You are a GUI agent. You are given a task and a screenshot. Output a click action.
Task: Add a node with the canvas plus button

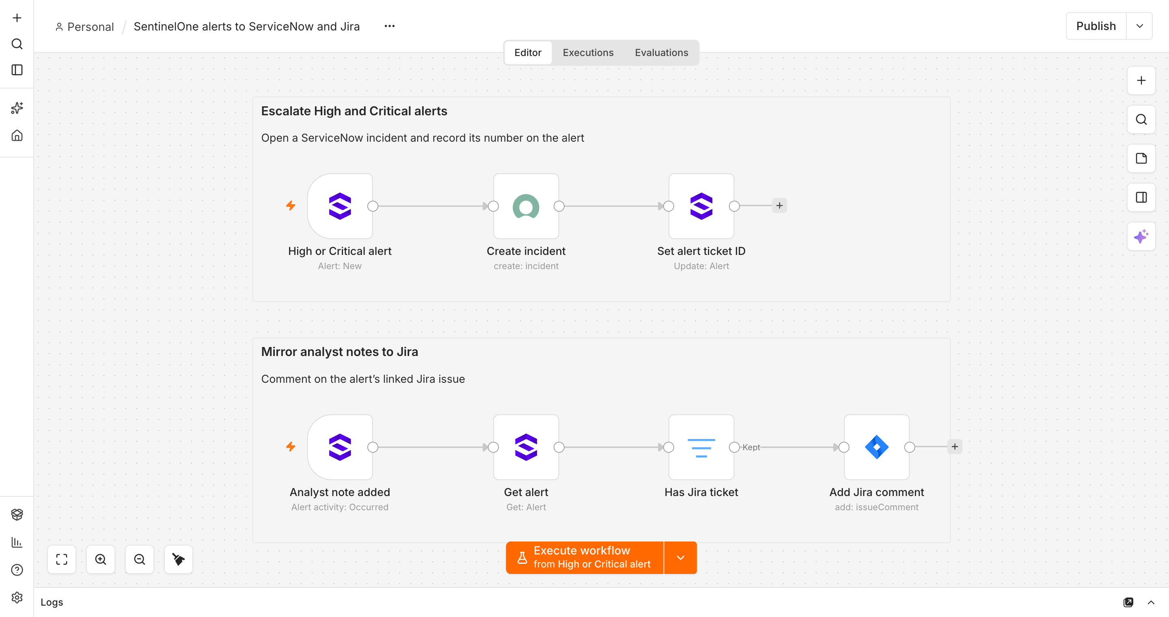pos(1141,80)
